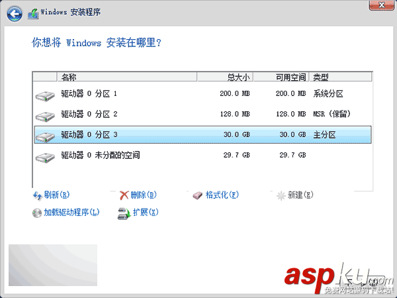Screen dimensions: 397x298
Task: Sort by the 可用空间 column header
Action: (281, 77)
